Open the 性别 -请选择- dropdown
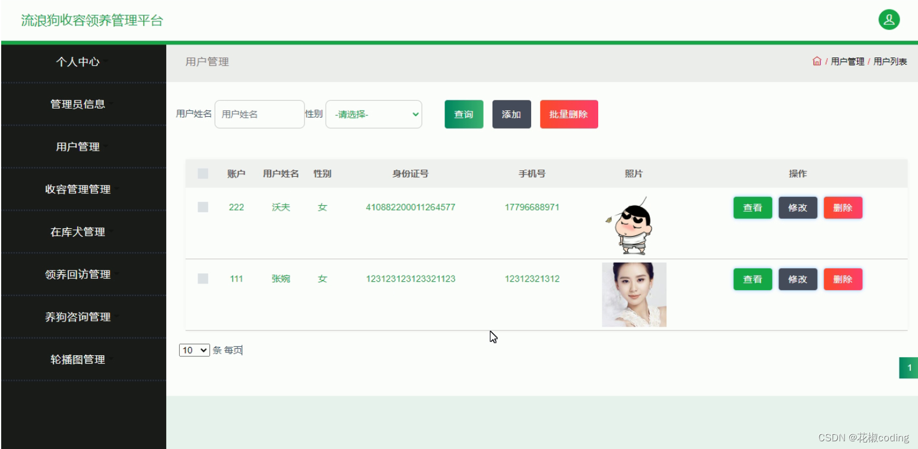This screenshot has height=449, width=918. [x=373, y=114]
